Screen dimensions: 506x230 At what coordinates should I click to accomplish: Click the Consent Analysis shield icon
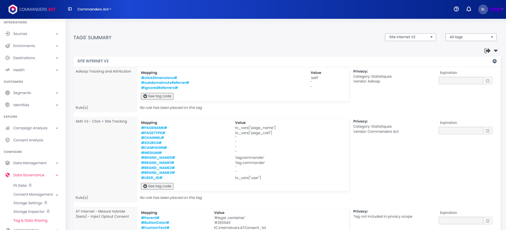click(7, 140)
